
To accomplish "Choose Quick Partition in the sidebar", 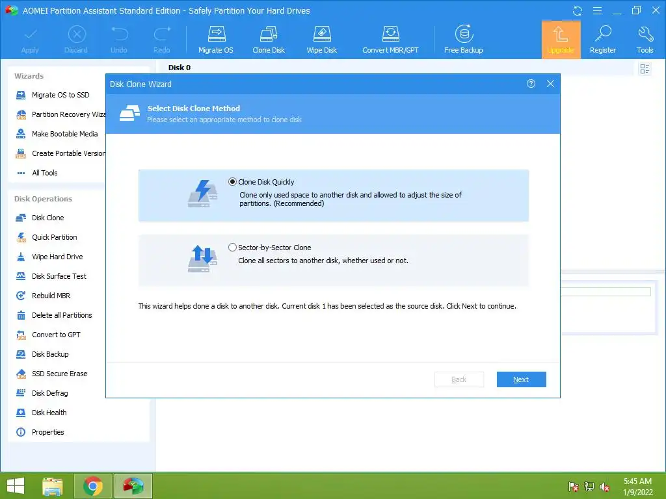I will (x=55, y=237).
